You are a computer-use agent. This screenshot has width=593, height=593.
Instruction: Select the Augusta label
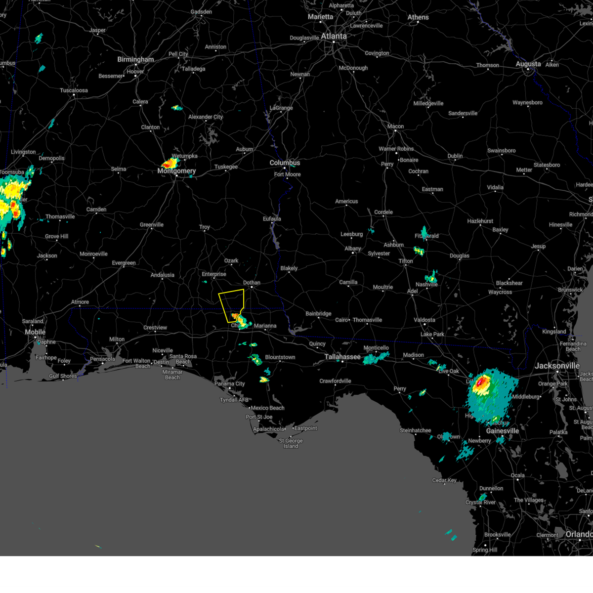tap(528, 64)
